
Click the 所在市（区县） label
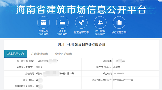tap(104, 67)
